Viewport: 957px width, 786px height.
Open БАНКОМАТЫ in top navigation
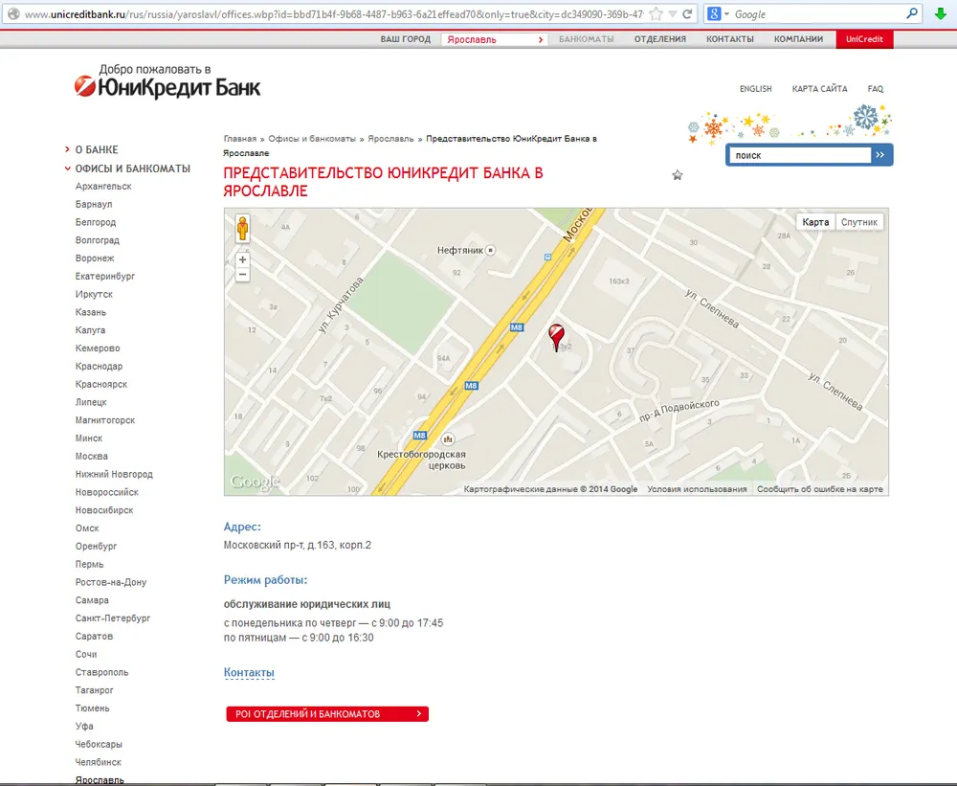(x=586, y=39)
